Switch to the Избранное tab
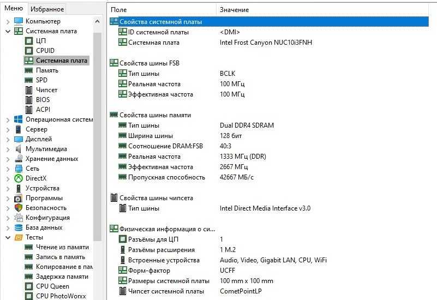437x300 pixels. click(x=47, y=9)
